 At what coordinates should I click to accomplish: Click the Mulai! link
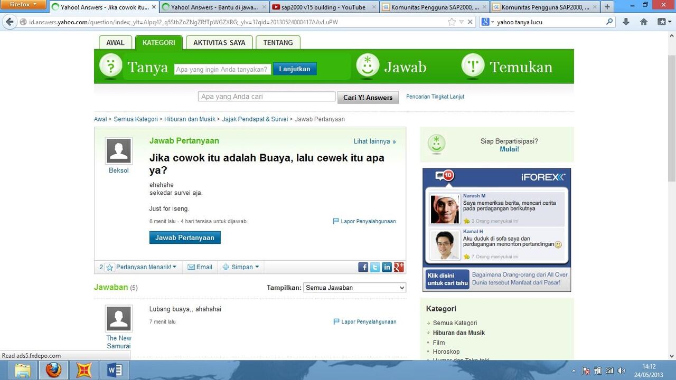point(510,149)
